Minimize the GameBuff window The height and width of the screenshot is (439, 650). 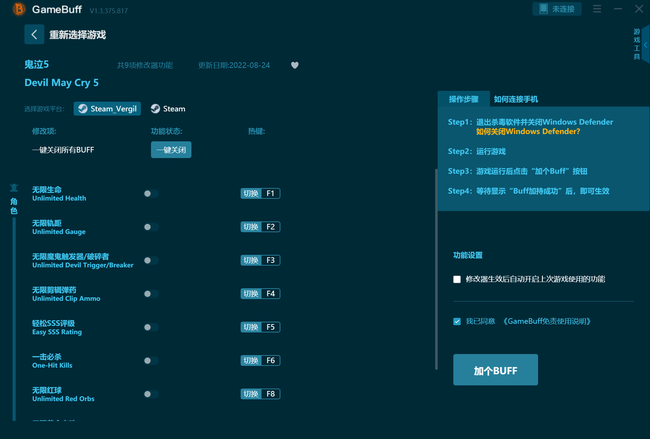618,9
